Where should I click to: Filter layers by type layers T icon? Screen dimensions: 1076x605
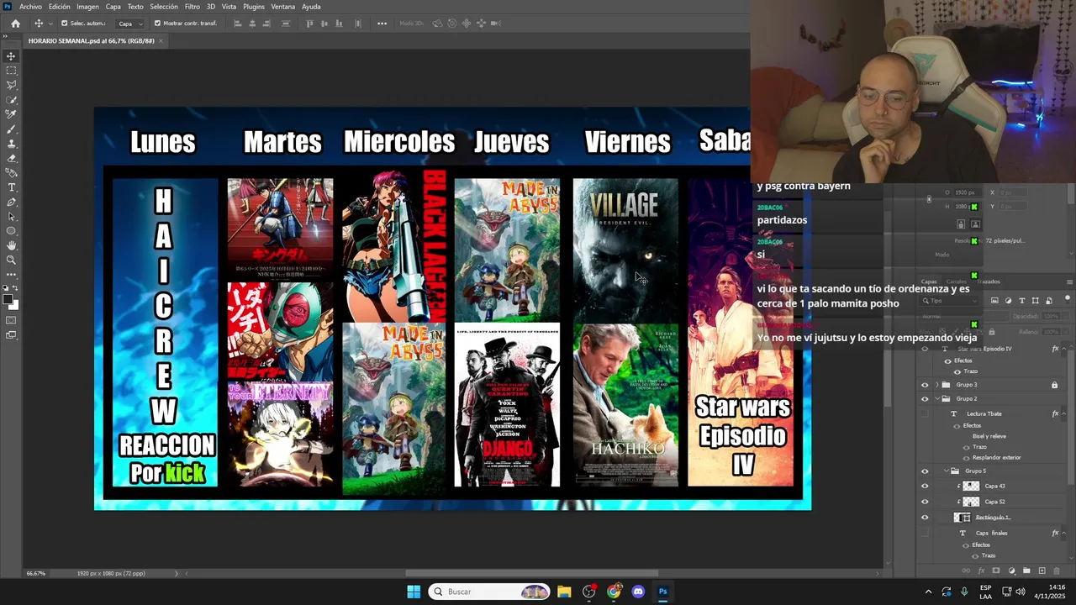pyautogui.click(x=1022, y=300)
